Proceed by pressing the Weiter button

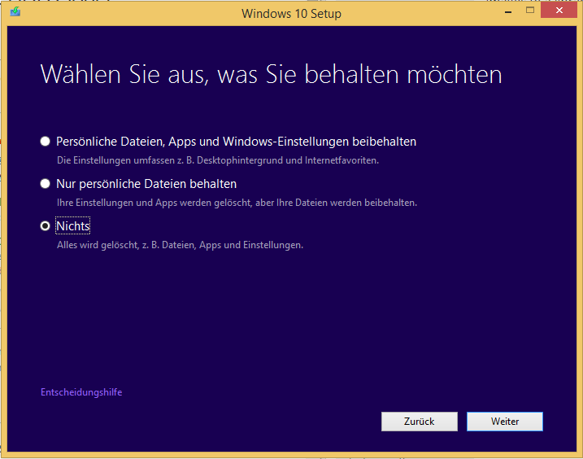point(504,422)
